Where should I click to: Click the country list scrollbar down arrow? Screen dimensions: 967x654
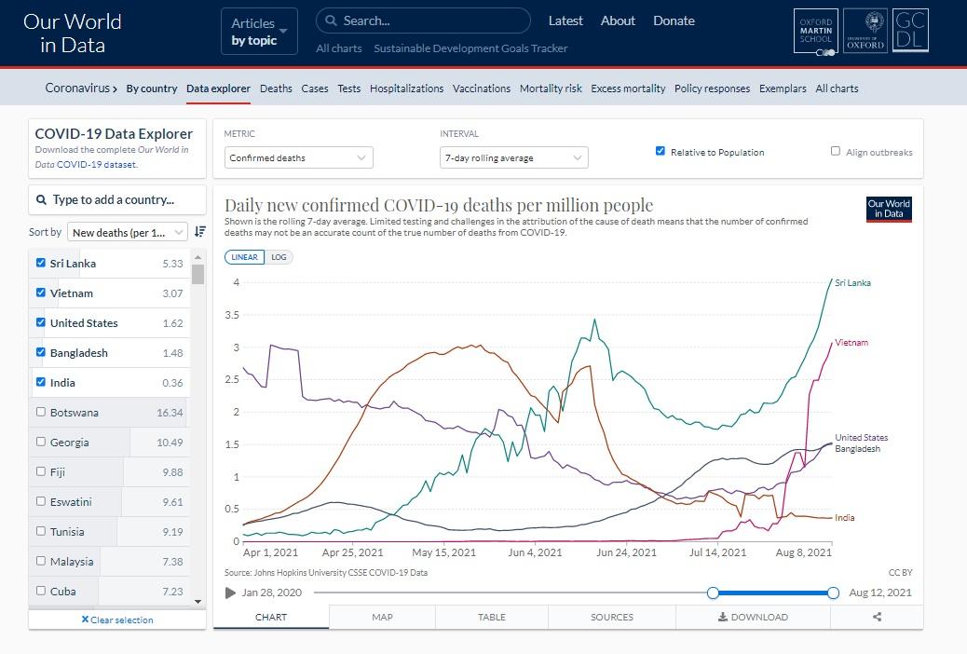click(197, 601)
